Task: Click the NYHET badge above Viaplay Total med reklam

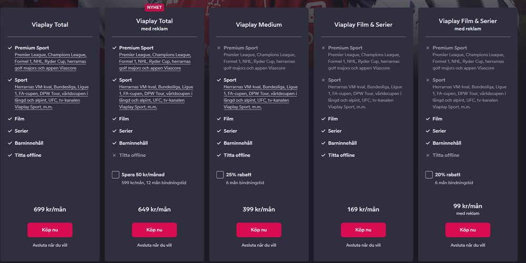Action: (155, 7)
